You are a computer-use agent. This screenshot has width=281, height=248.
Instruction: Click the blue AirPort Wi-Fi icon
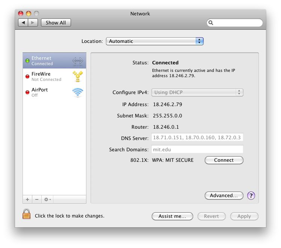pos(78,92)
